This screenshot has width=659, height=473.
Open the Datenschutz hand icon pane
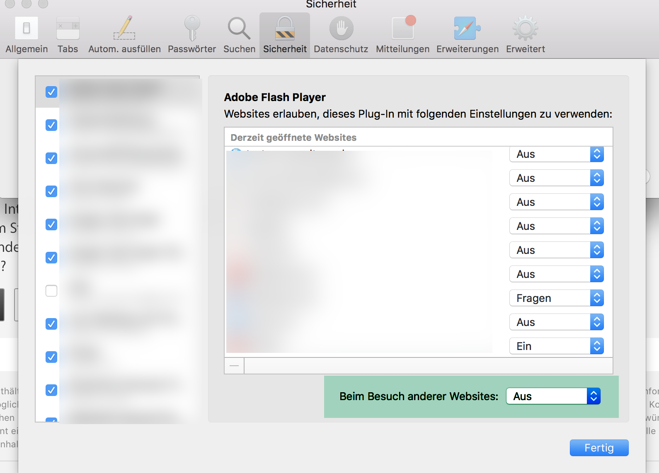click(x=341, y=35)
